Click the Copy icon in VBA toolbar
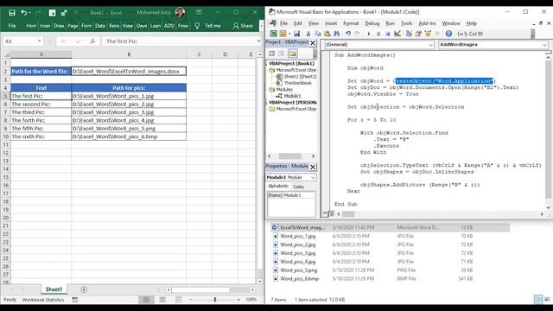The width and height of the screenshot is (553, 311). (318, 34)
